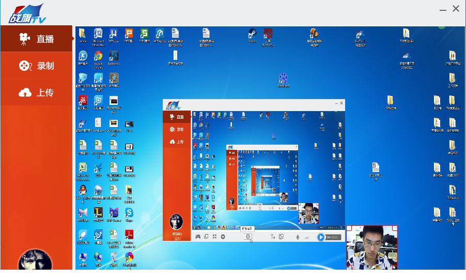
Task: Select the Microsoft Office Word desktop shortcut
Action: (98, 37)
